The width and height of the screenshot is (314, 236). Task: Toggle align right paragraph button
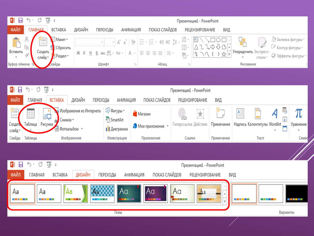[x=154, y=53]
